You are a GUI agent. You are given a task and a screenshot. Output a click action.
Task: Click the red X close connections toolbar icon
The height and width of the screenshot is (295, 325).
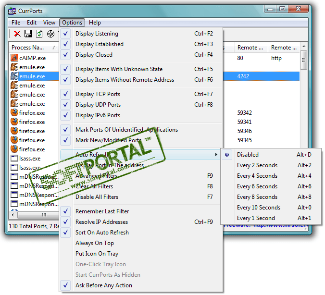click(x=17, y=34)
